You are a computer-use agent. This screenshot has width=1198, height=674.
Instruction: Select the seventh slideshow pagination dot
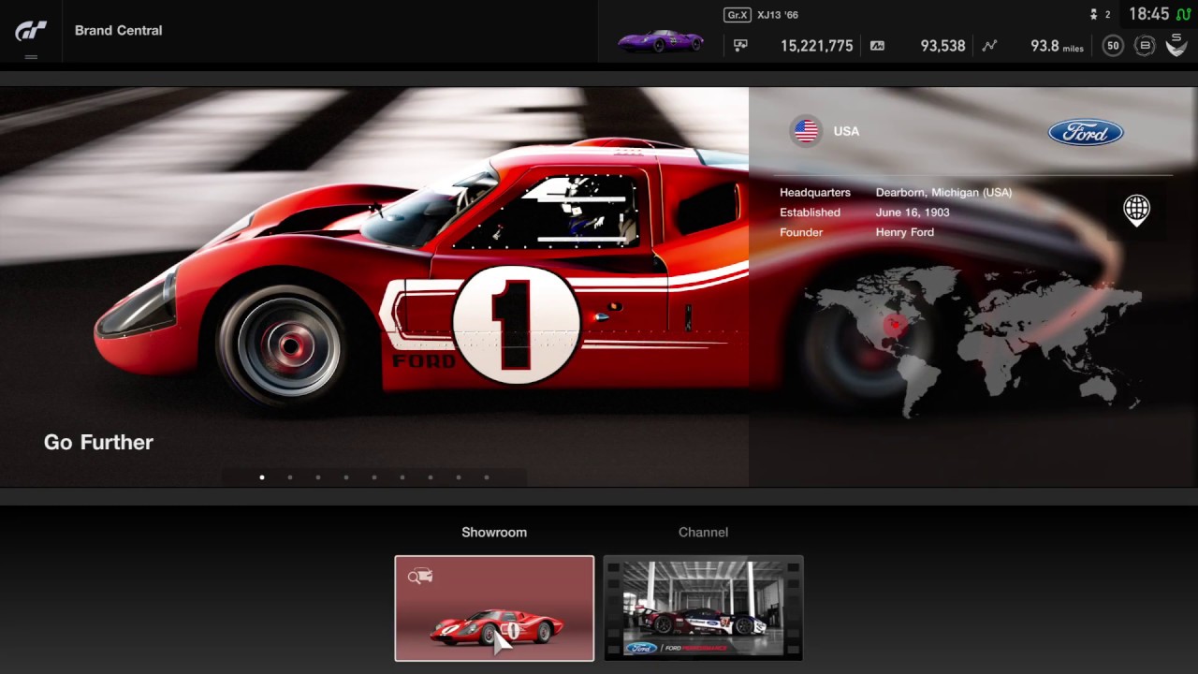tap(431, 477)
